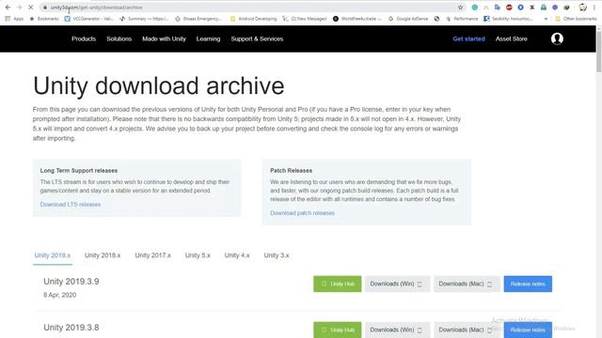Open the Android Developing bookmark folder

click(x=253, y=19)
